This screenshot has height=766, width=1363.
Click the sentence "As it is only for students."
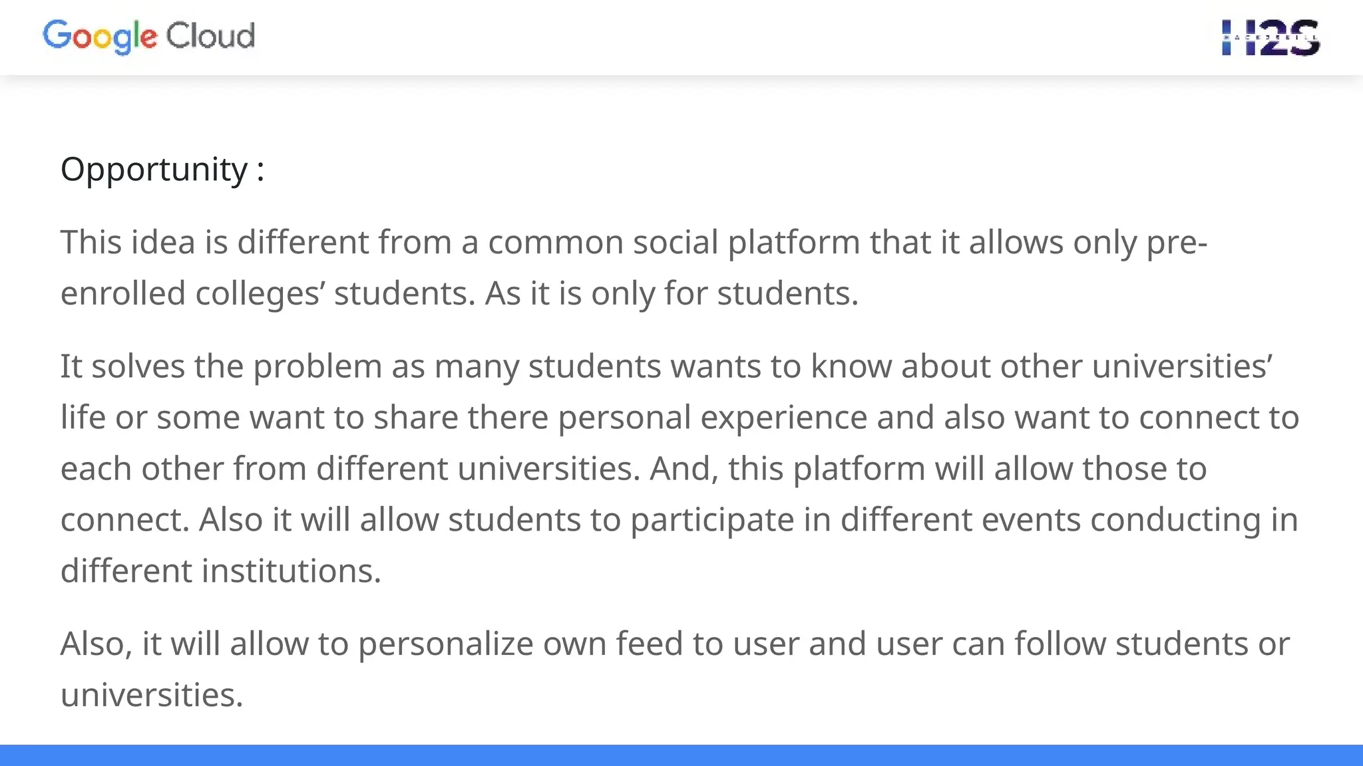(672, 293)
